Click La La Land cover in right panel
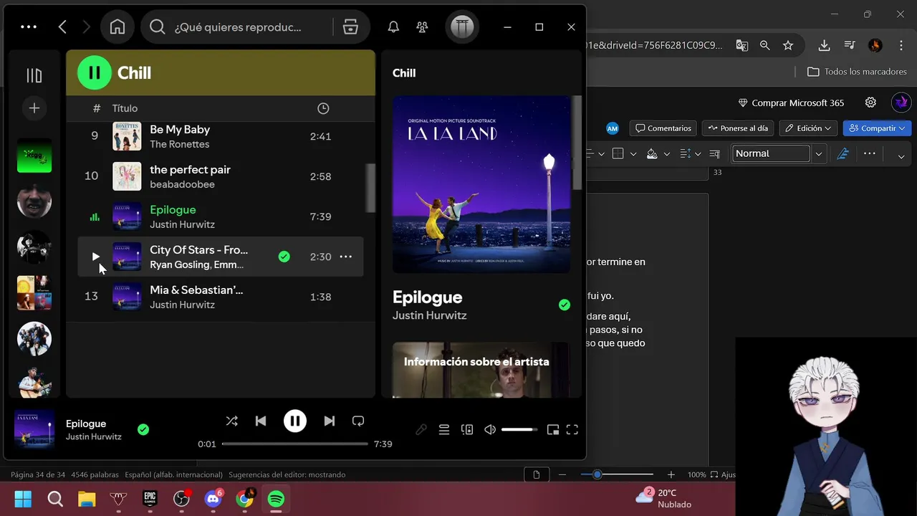917x516 pixels. click(481, 184)
